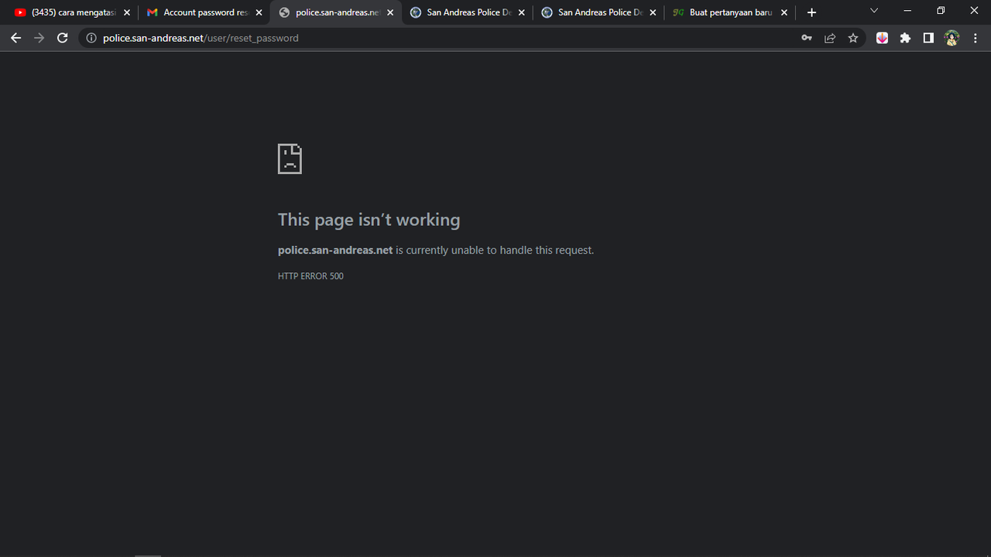Click the This page isn't working heading

pyautogui.click(x=369, y=220)
